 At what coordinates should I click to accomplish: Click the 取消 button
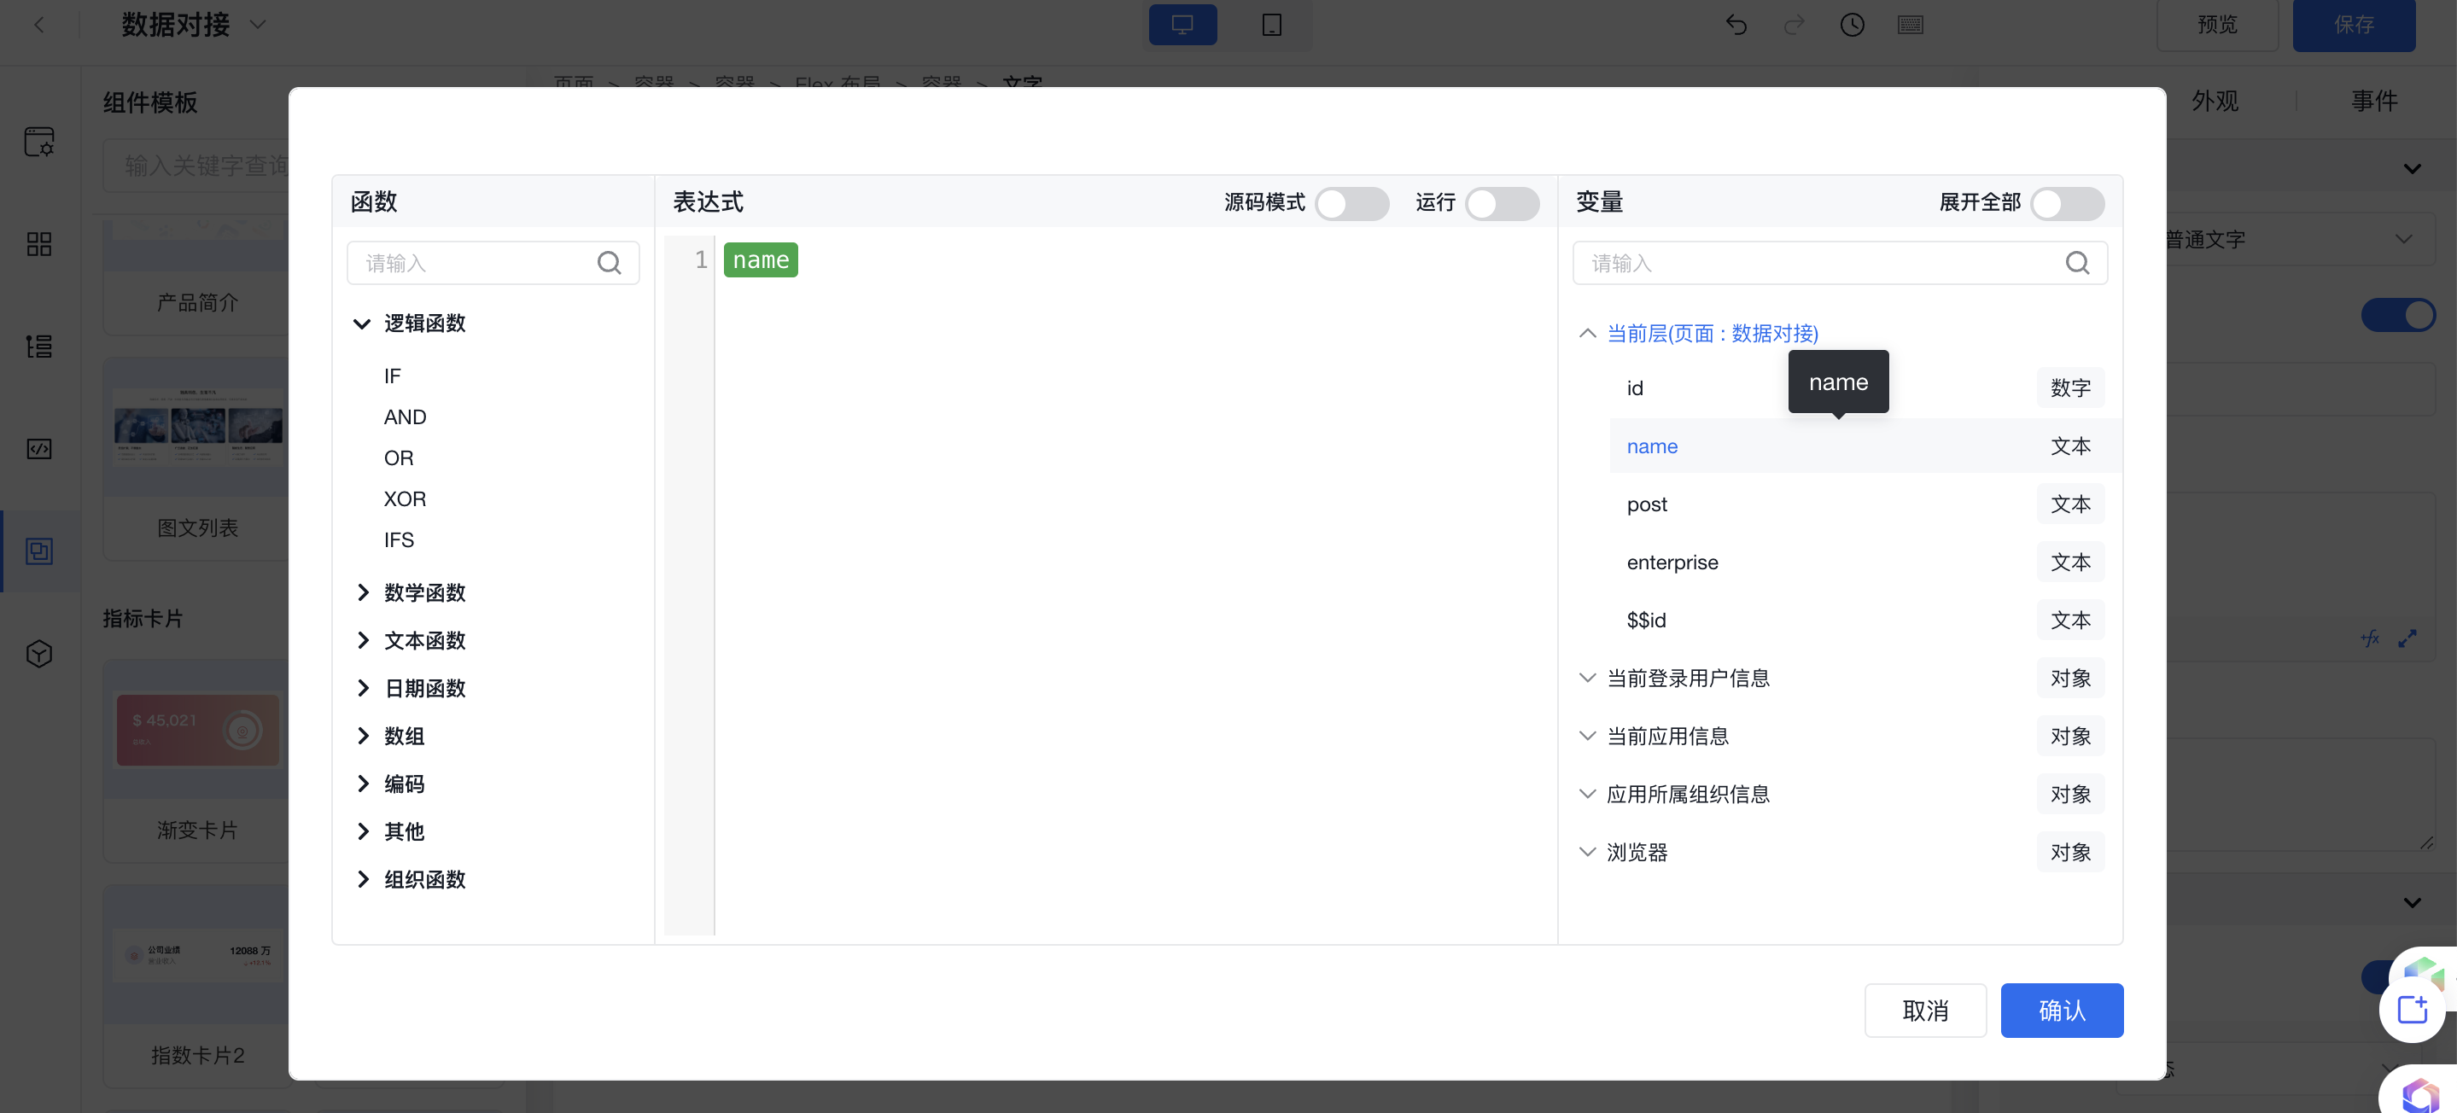pos(1925,1010)
